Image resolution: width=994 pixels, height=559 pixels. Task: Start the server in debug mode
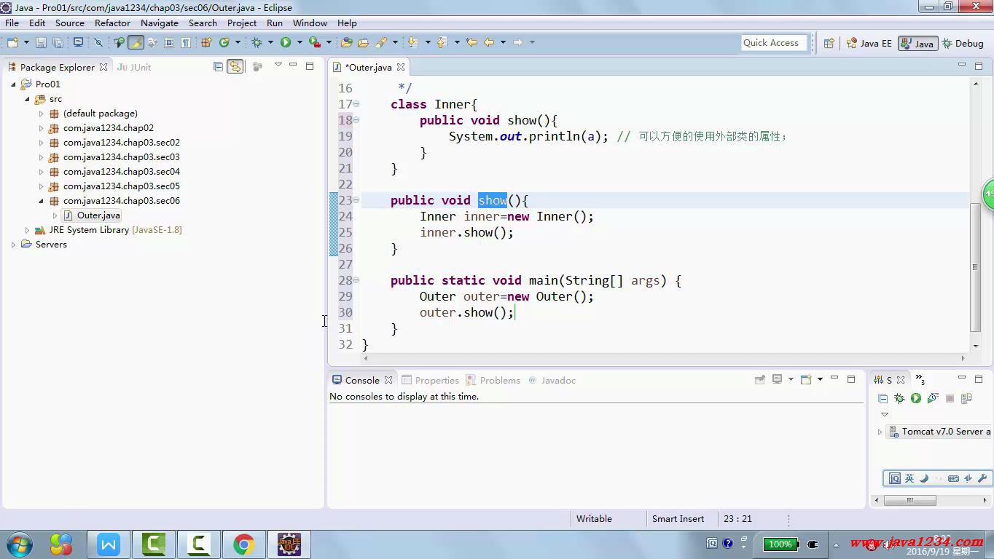coord(899,398)
